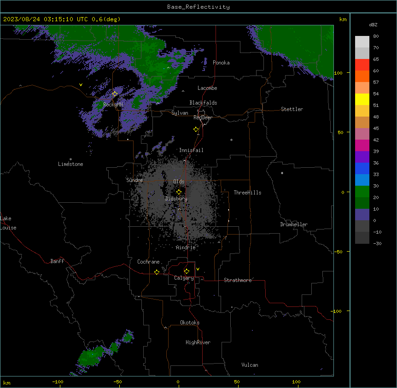This screenshot has width=397, height=388.
Task: Click the Sylvan label
Action: 180,113
